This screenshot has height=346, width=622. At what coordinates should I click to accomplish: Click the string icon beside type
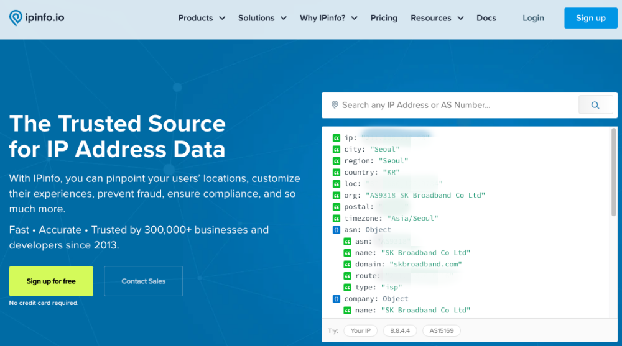pyautogui.click(x=348, y=288)
